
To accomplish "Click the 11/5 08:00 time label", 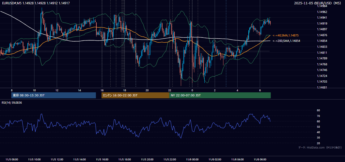I will [x=12, y=160].
